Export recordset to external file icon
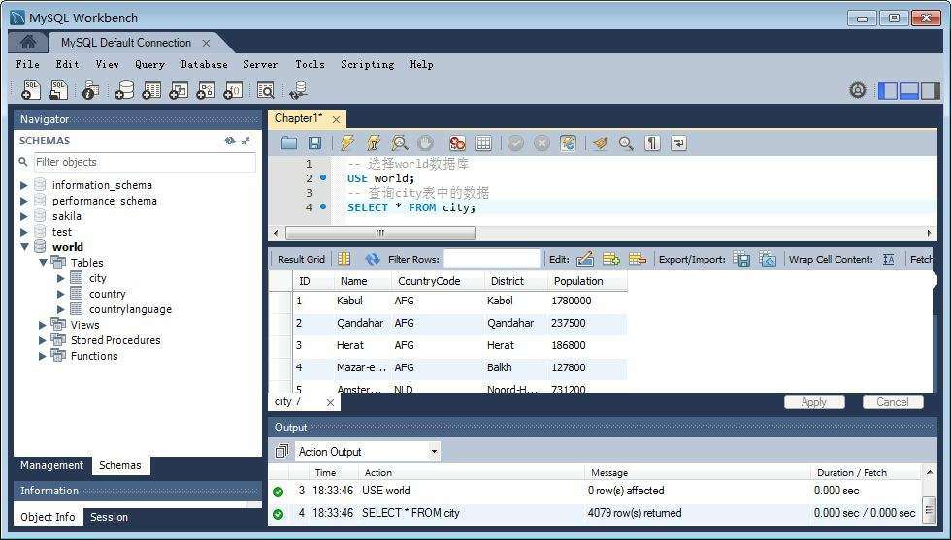This screenshot has width=951, height=540. pos(741,259)
